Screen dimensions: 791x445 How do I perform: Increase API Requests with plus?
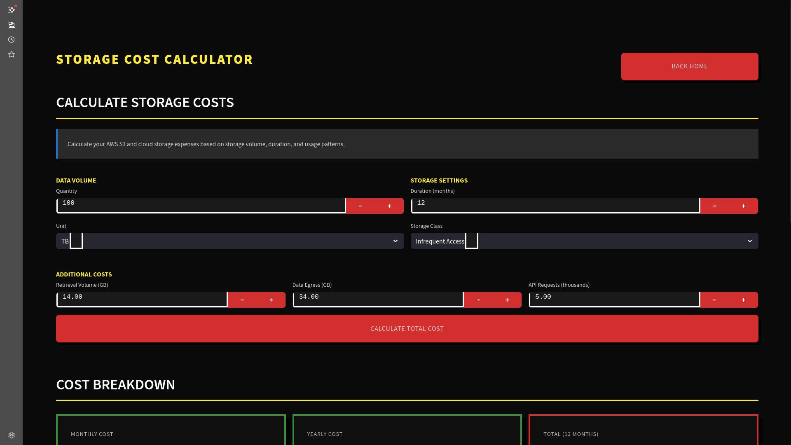[743, 300]
